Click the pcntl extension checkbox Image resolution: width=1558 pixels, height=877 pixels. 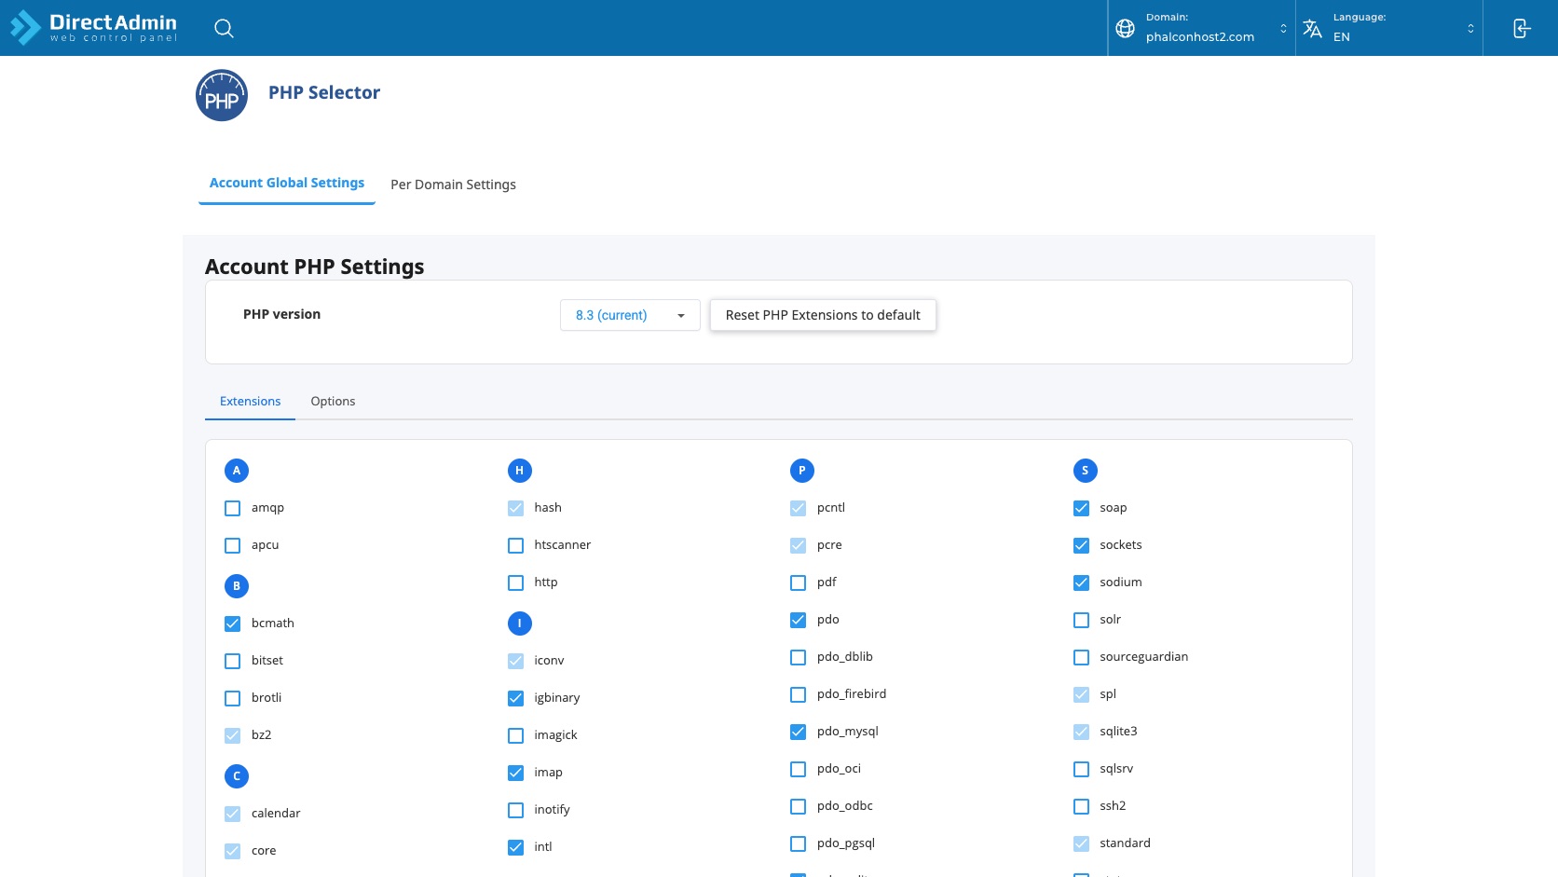pyautogui.click(x=799, y=509)
